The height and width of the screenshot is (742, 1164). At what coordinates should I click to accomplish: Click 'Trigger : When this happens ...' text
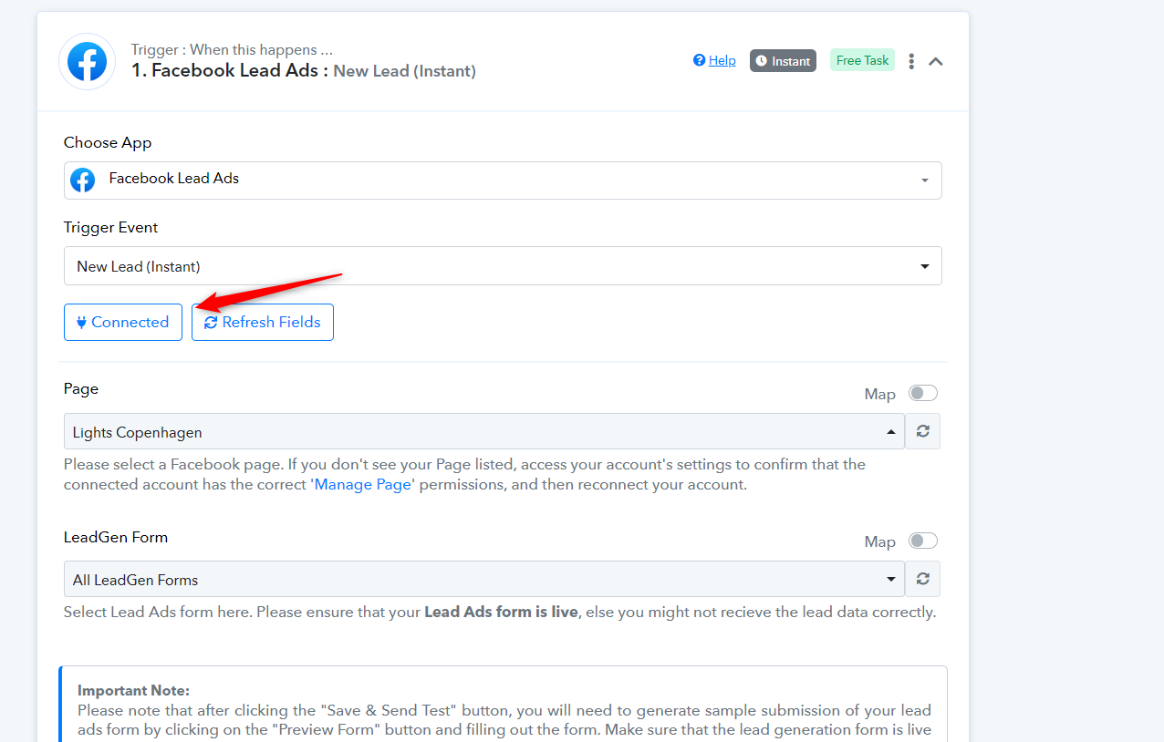(232, 50)
